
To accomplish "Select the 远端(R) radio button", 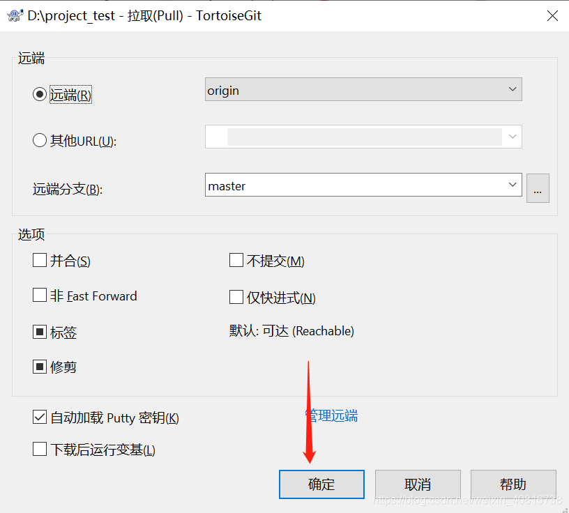I will [40, 94].
